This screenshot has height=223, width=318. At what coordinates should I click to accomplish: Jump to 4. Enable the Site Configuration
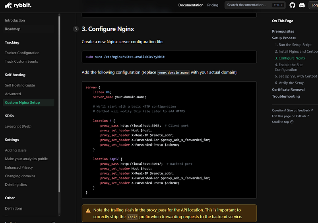tap(289, 67)
